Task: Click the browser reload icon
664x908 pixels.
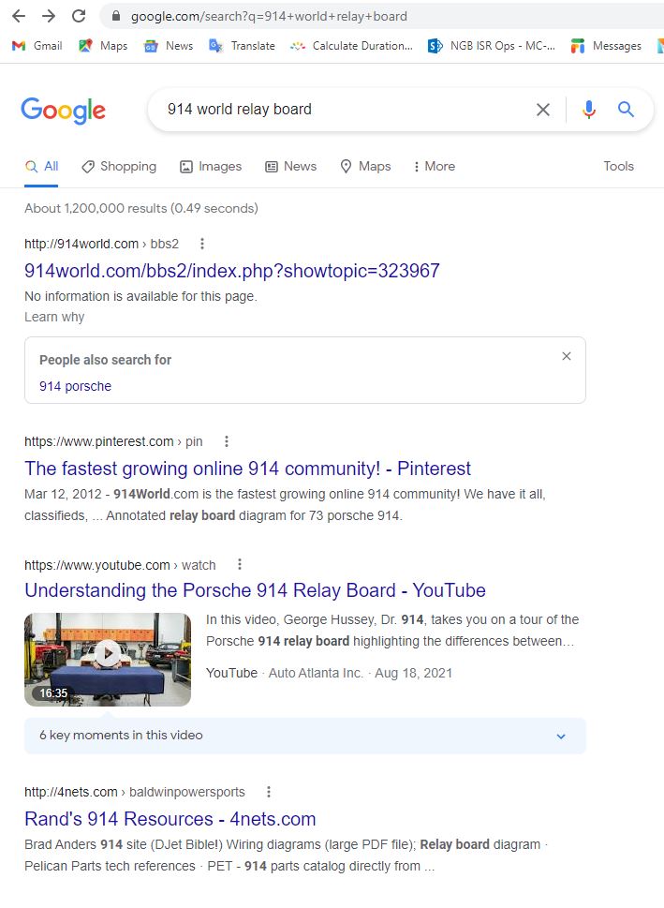Action: click(x=79, y=16)
